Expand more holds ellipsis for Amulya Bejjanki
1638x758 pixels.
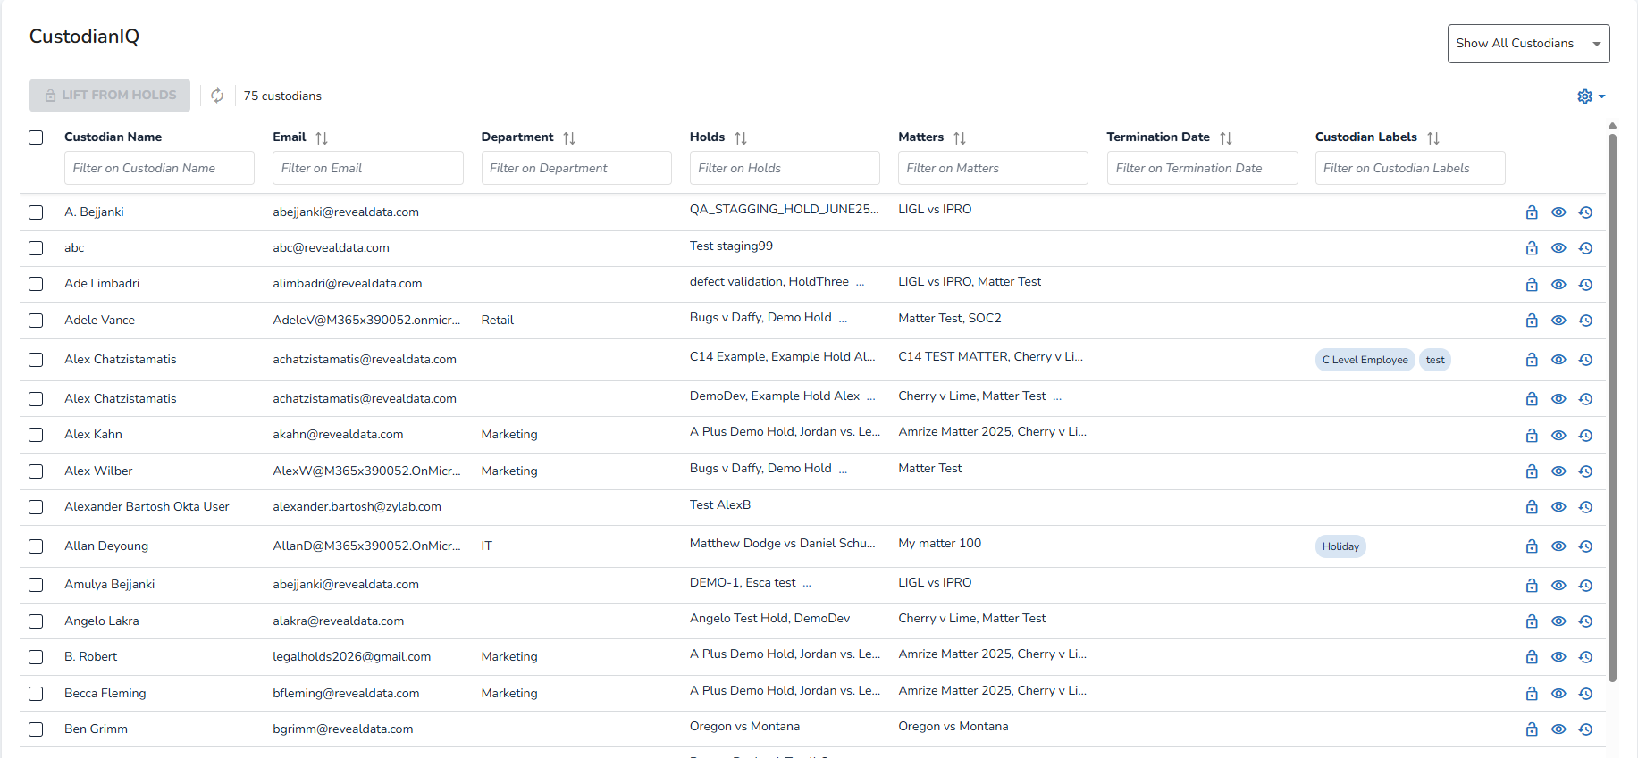[x=807, y=584]
